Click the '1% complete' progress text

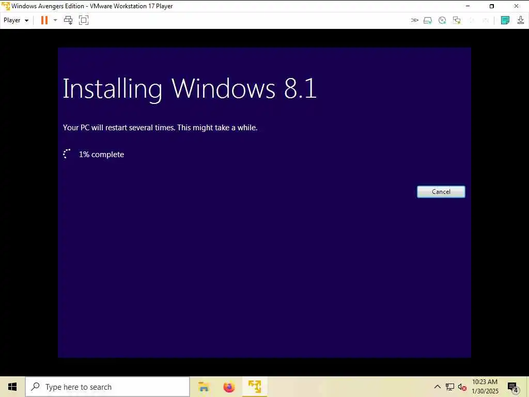[x=101, y=155]
